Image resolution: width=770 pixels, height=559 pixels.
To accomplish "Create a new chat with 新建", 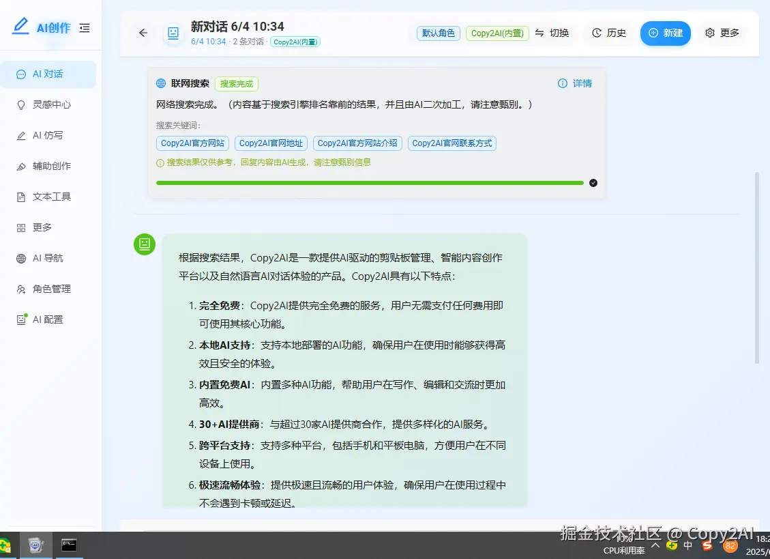I will (666, 33).
